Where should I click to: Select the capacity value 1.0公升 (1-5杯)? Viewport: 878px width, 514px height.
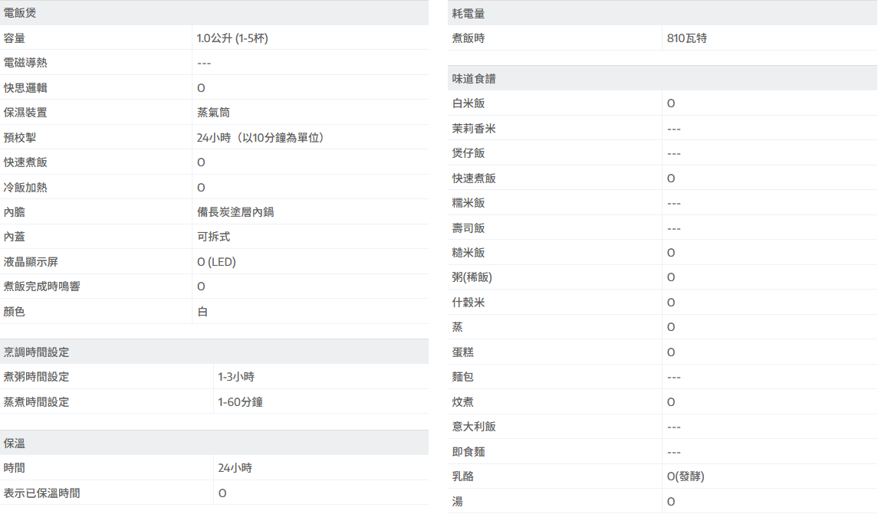coord(232,38)
